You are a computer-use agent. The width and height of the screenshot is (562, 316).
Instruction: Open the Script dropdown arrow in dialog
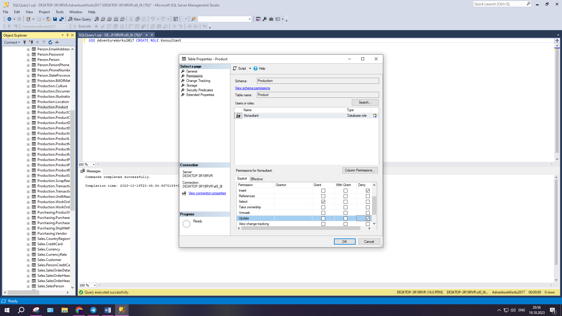250,68
